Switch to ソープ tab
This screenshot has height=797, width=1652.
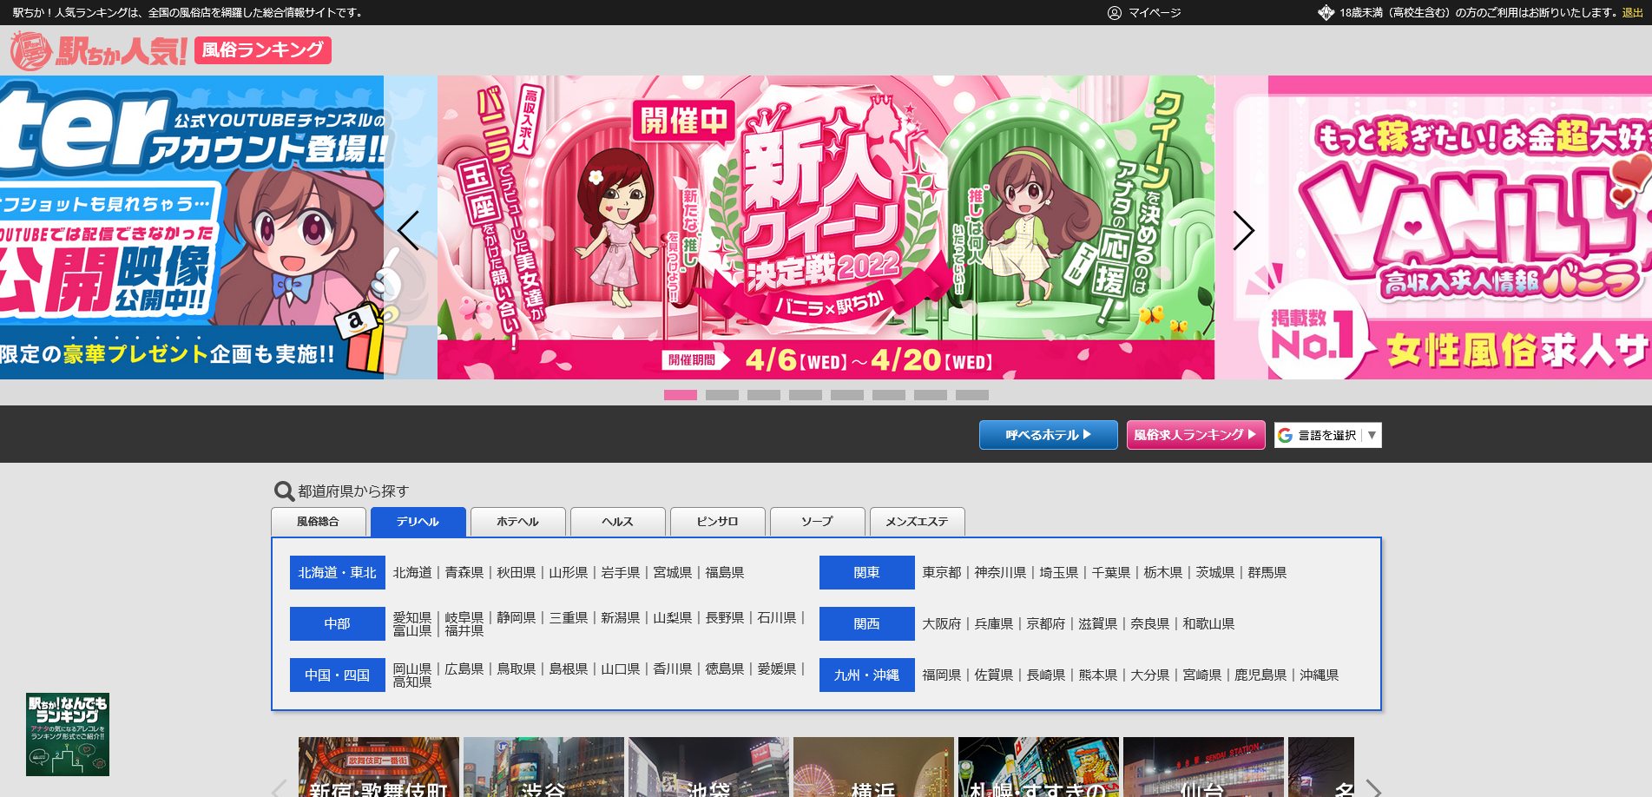(x=818, y=522)
